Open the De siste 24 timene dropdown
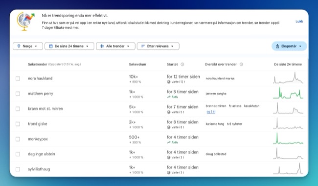 tap(69, 46)
